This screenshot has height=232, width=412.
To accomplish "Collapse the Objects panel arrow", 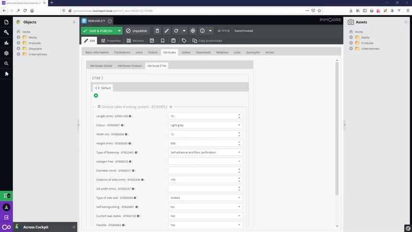I will pos(74,22).
